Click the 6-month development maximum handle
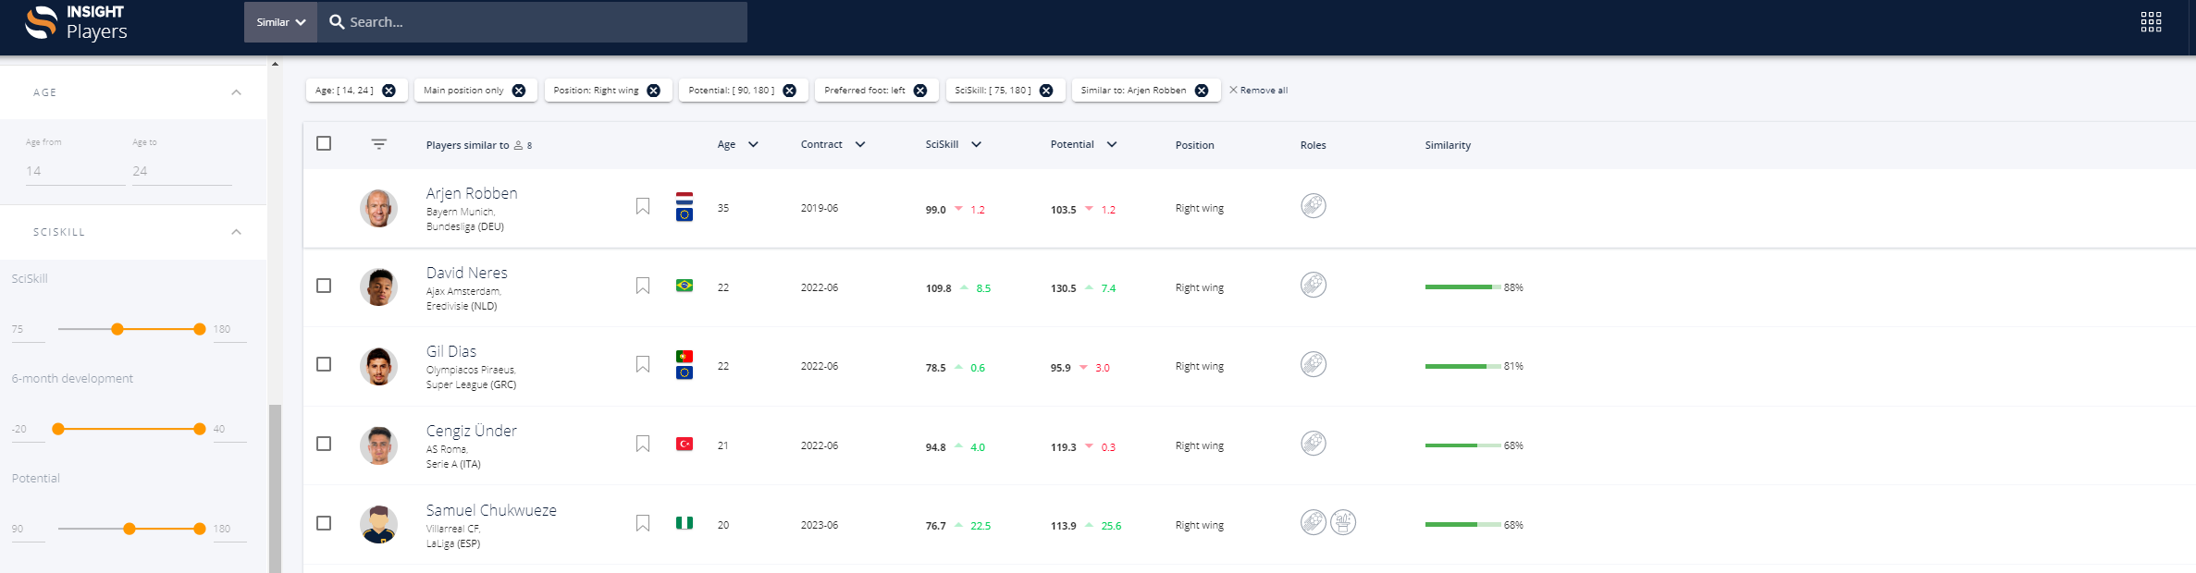2196x573 pixels. pos(200,429)
